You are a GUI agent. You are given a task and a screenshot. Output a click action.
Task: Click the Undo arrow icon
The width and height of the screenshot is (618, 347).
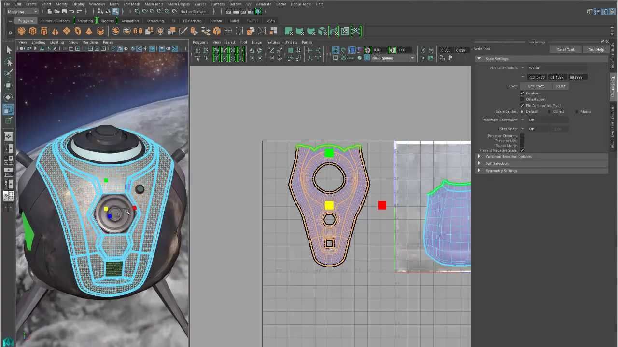(x=71, y=11)
